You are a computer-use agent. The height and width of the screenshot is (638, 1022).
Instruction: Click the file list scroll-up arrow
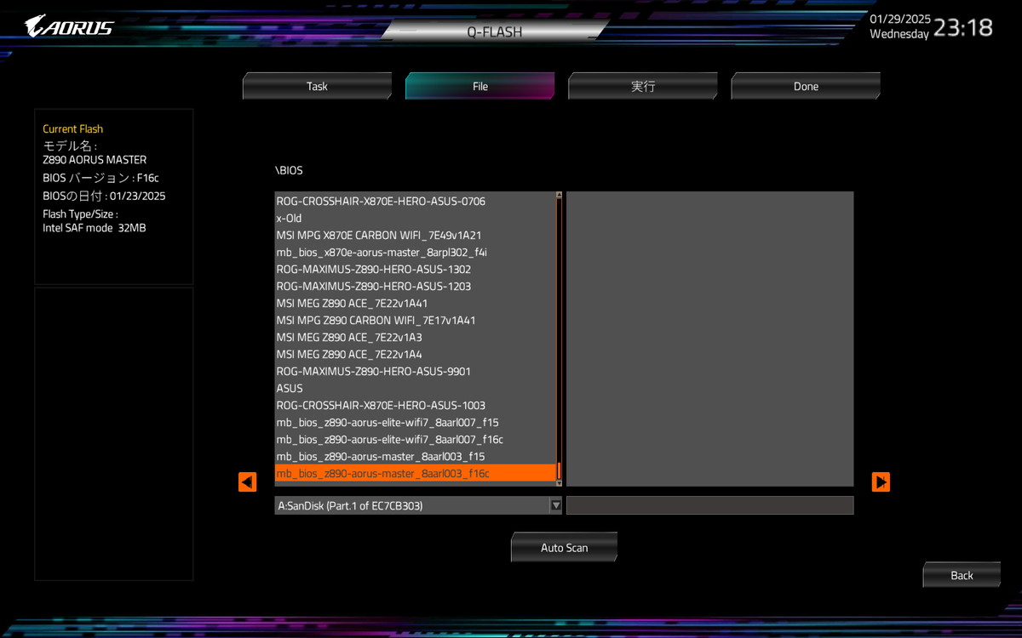[559, 195]
